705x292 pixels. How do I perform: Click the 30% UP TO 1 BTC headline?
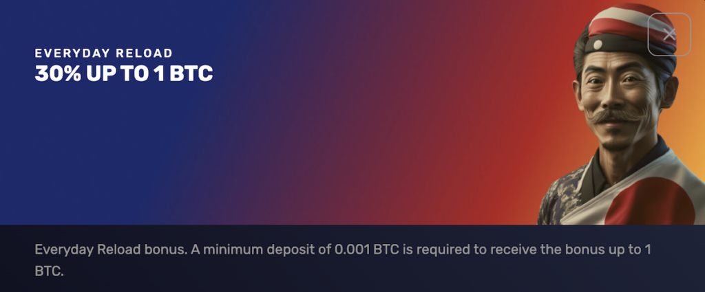124,74
